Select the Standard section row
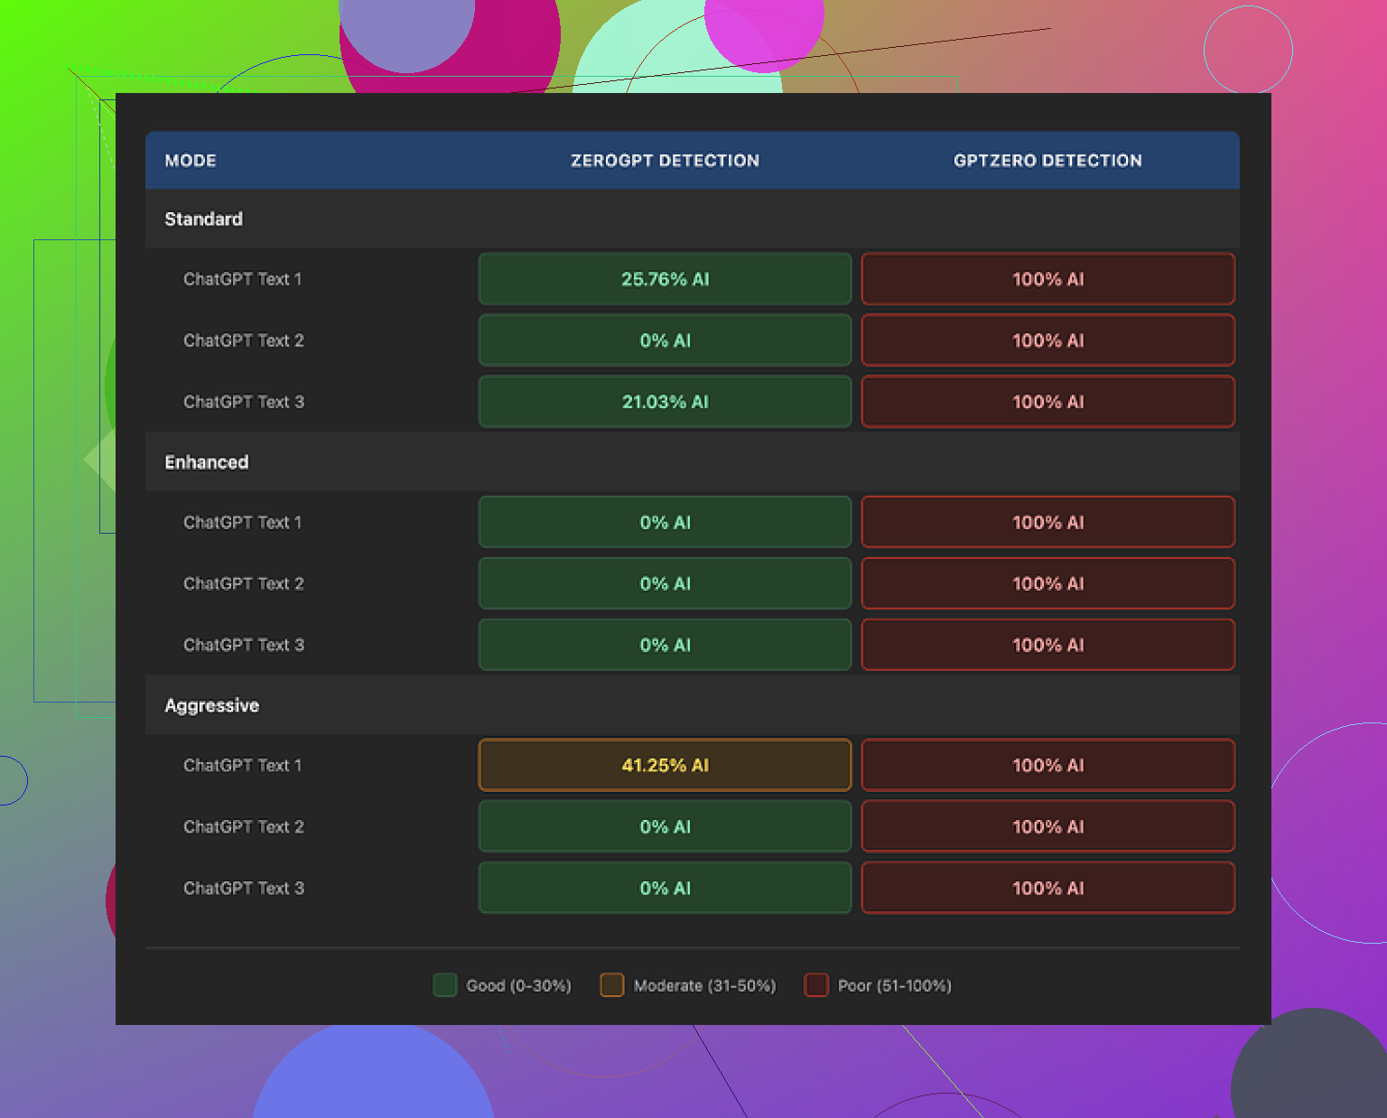This screenshot has height=1118, width=1387. [x=203, y=219]
